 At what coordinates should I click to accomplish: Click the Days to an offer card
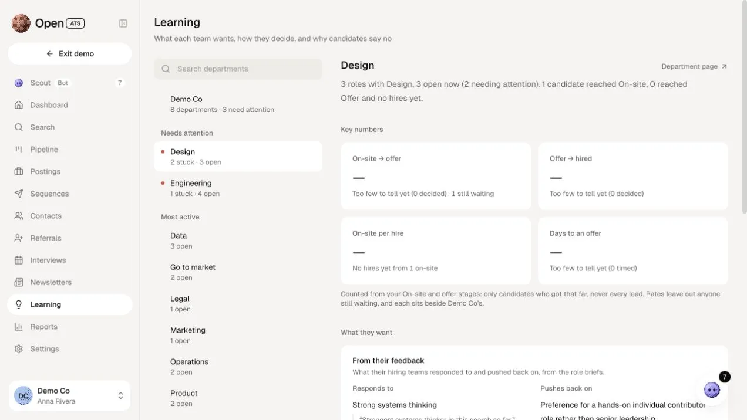(633, 251)
